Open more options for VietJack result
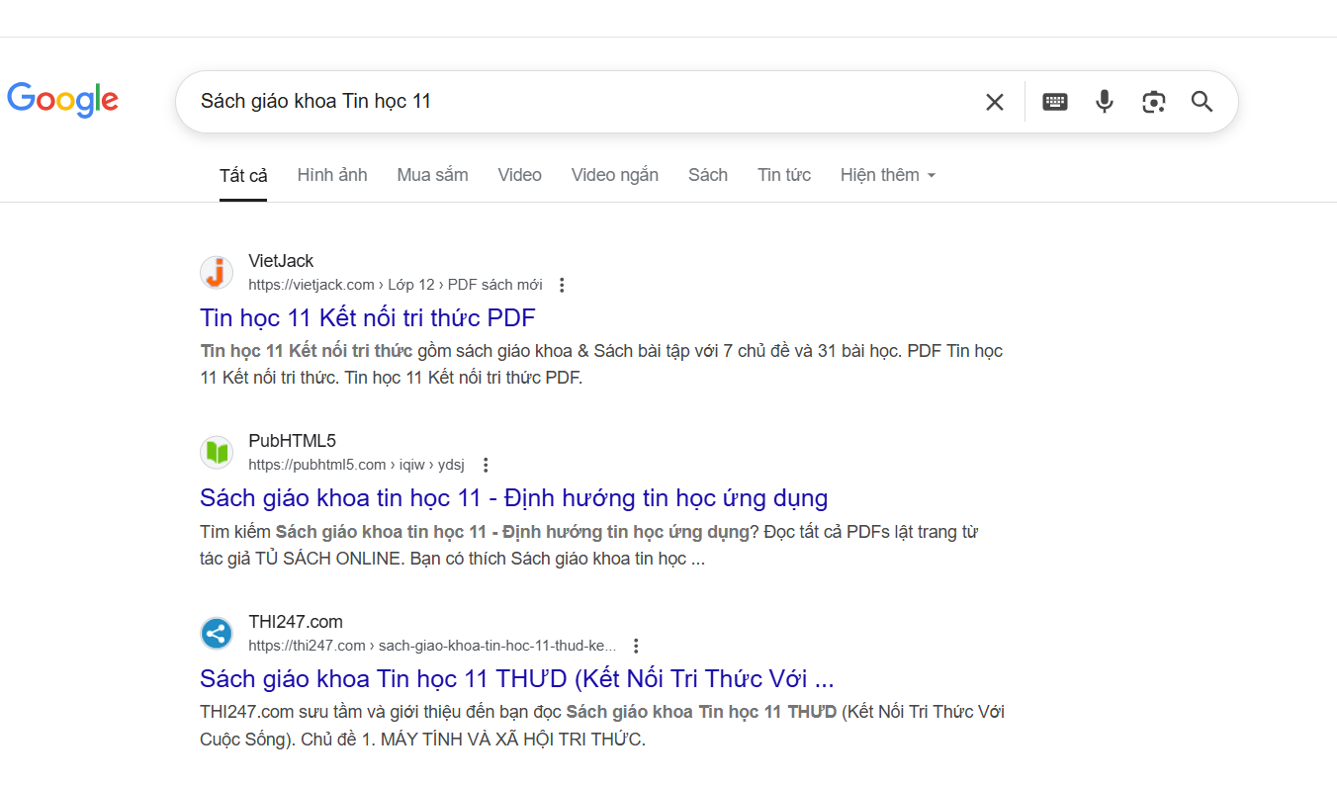This screenshot has height=786, width=1337. pos(562,285)
